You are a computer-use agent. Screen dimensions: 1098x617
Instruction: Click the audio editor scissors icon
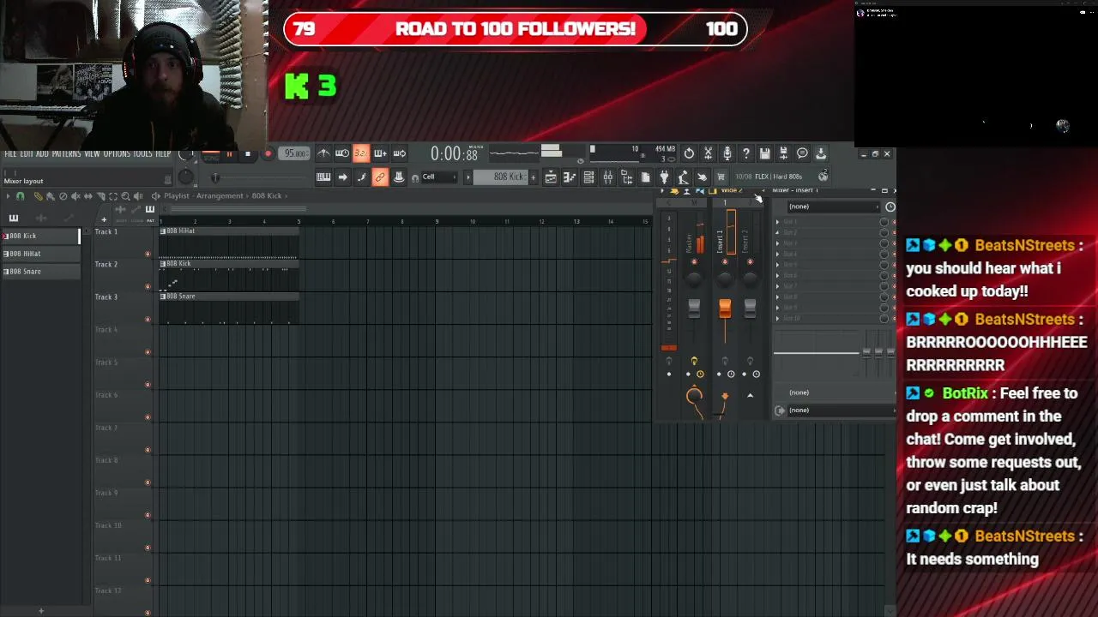coord(708,153)
